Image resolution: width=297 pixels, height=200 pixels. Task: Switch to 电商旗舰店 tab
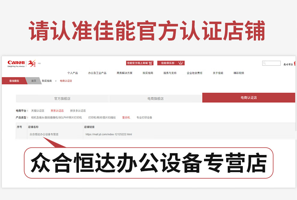(155, 98)
